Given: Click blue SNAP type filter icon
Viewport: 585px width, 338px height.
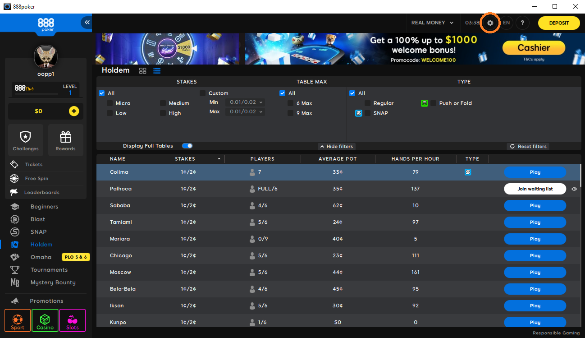Looking at the screenshot, I should (x=359, y=113).
